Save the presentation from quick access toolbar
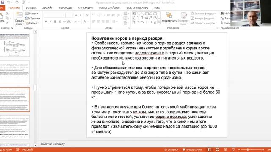This screenshot has height=152, width=271. coord(3,2)
